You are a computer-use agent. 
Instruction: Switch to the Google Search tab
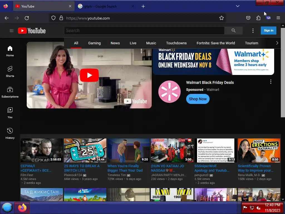coord(106,6)
